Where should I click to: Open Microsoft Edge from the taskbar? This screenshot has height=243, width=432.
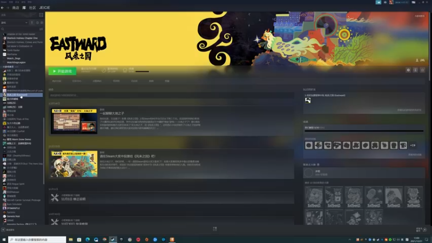coord(87,240)
